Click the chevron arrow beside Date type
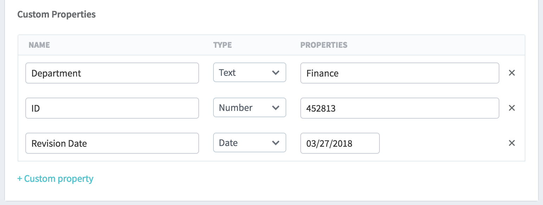This screenshot has height=205, width=543. pos(276,143)
